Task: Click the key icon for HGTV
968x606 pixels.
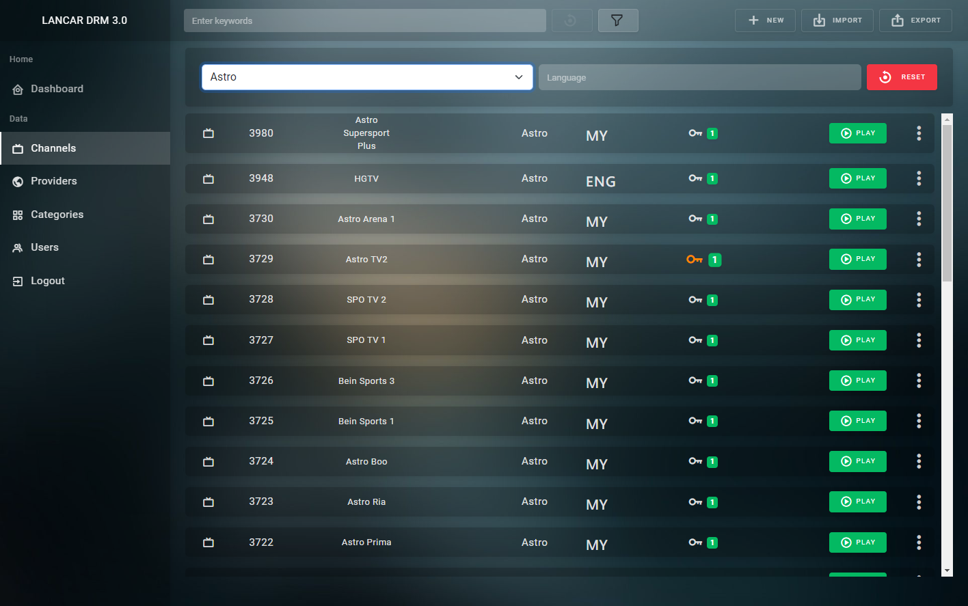Action: pyautogui.click(x=695, y=178)
